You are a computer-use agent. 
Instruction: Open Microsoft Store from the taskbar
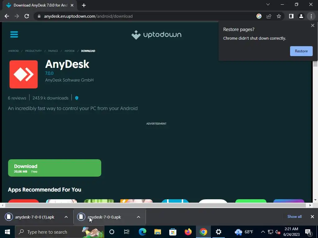pos(173,232)
